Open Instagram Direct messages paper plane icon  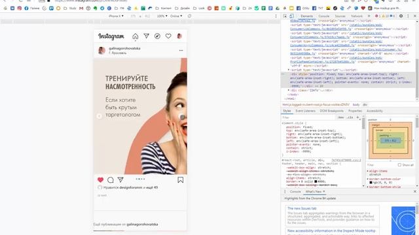(x=146, y=36)
